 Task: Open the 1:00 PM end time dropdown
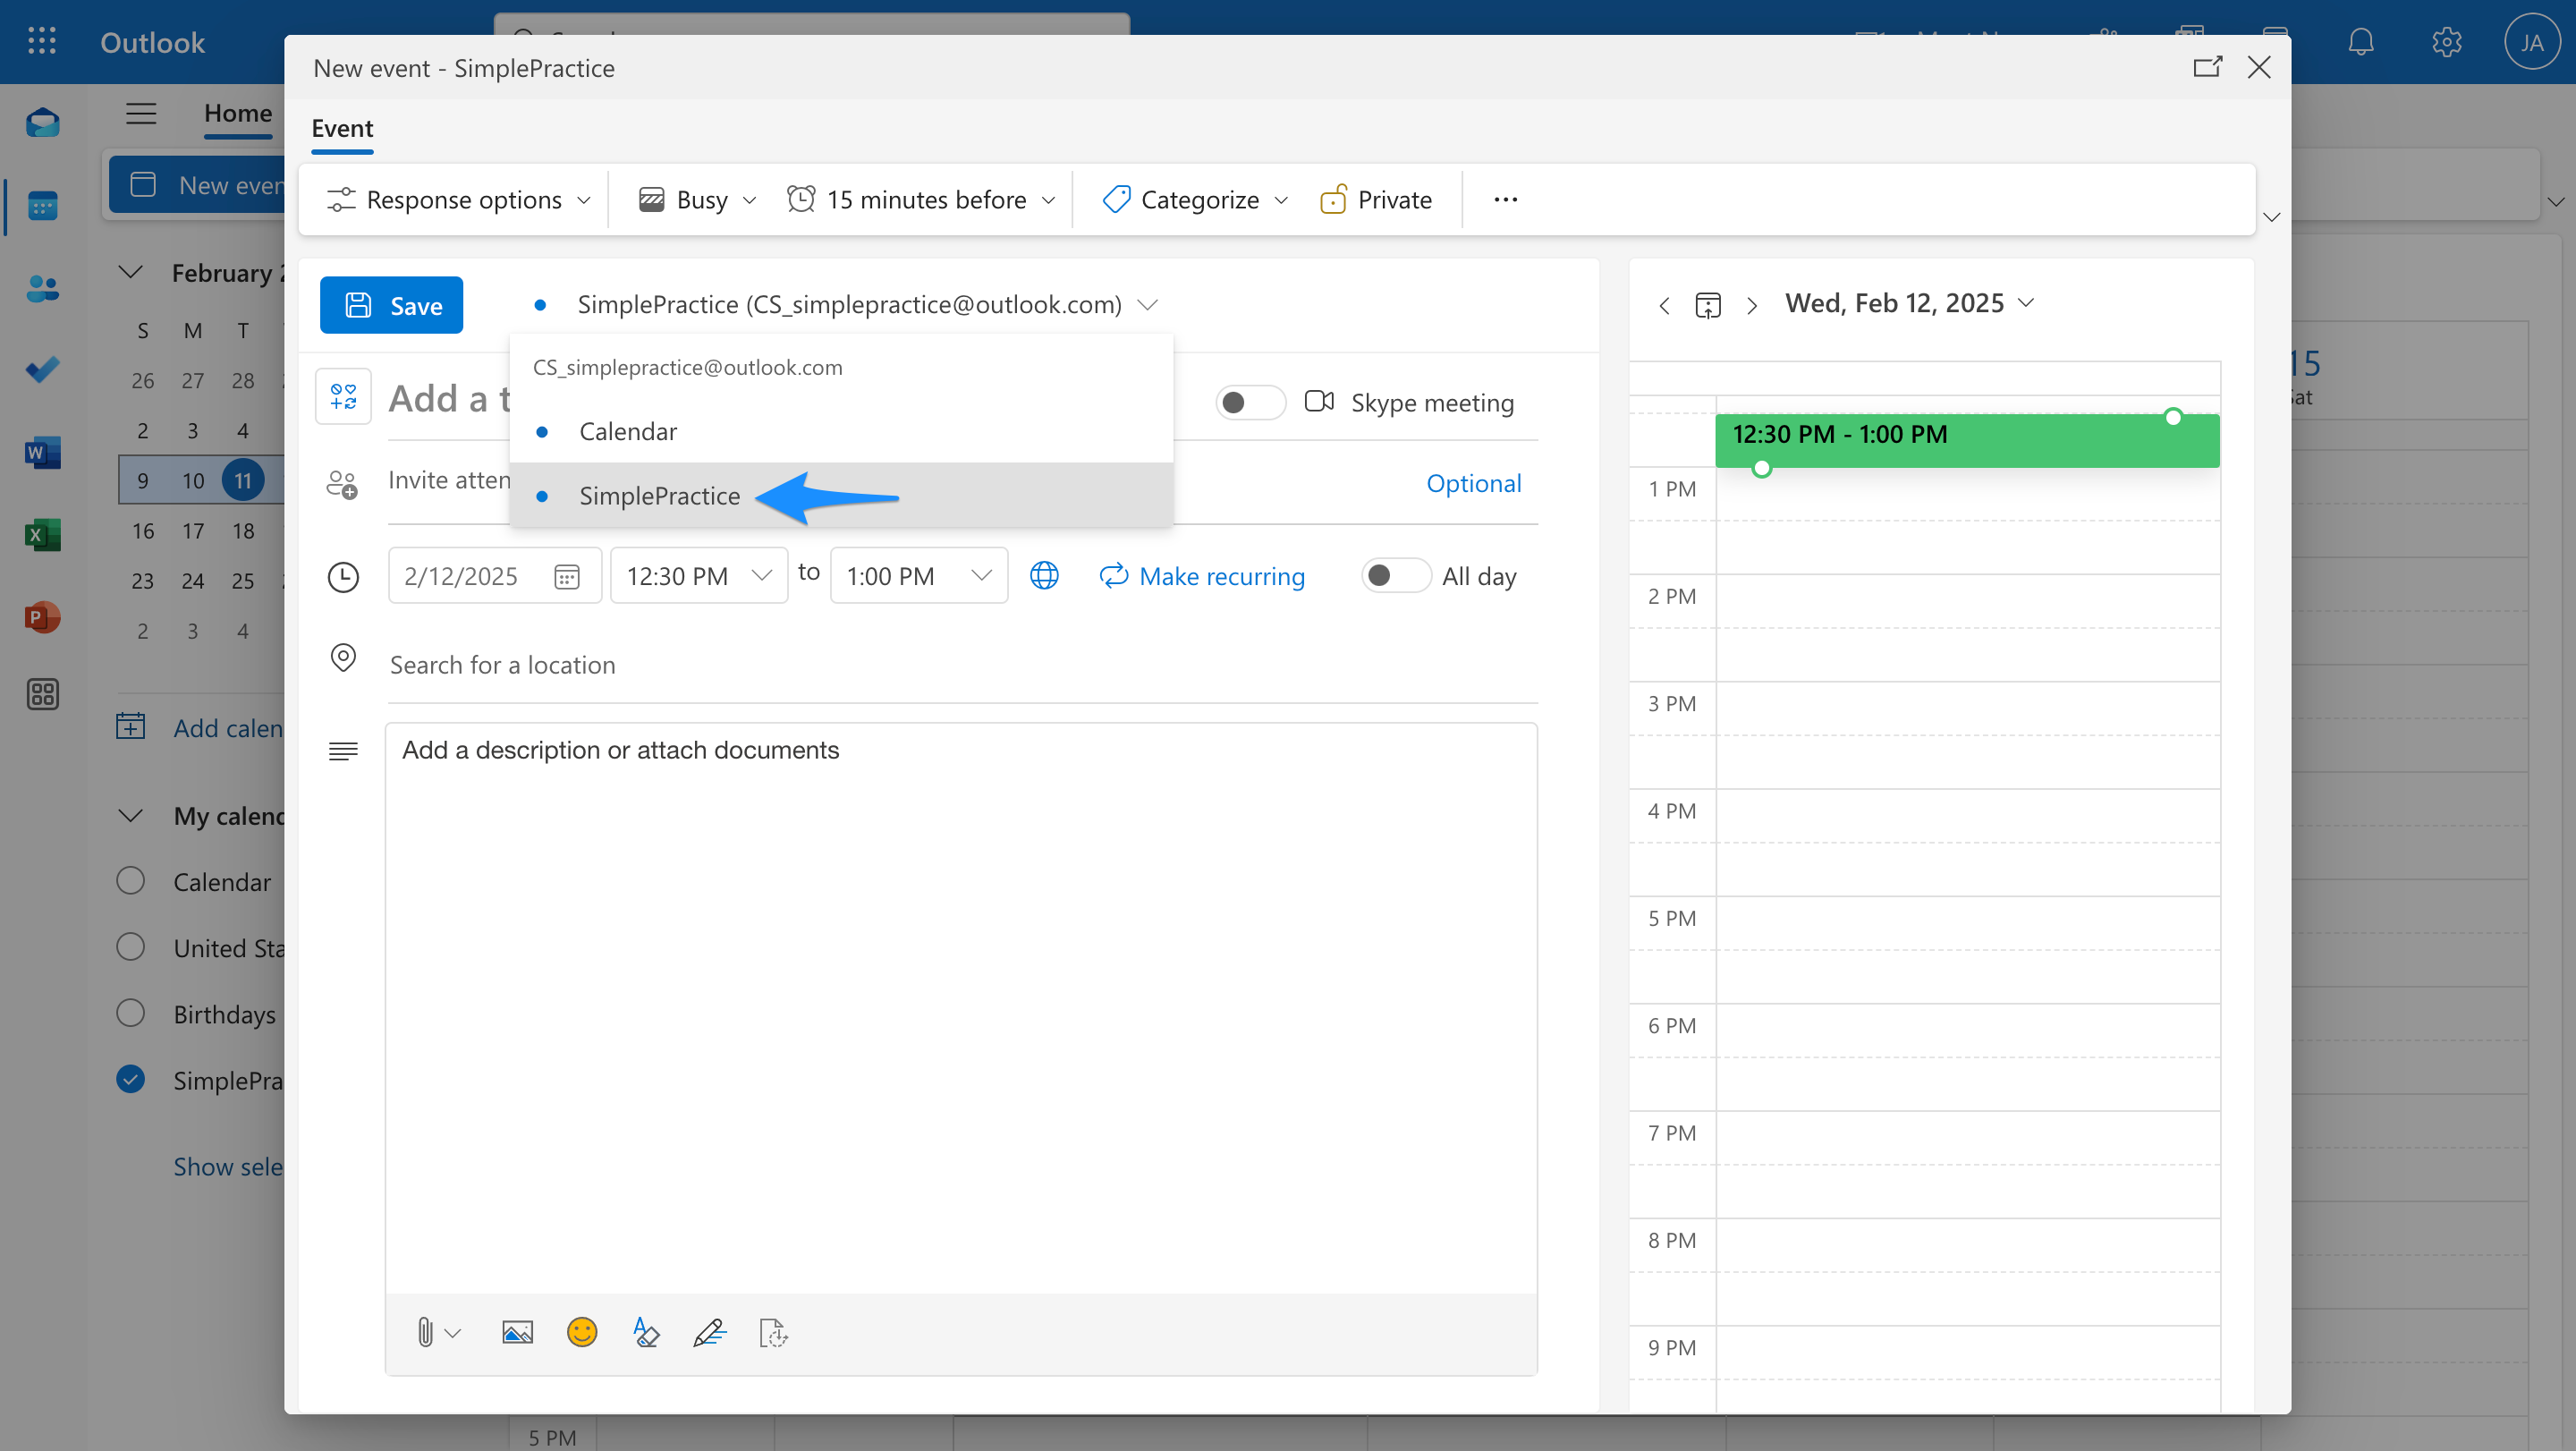919,575
